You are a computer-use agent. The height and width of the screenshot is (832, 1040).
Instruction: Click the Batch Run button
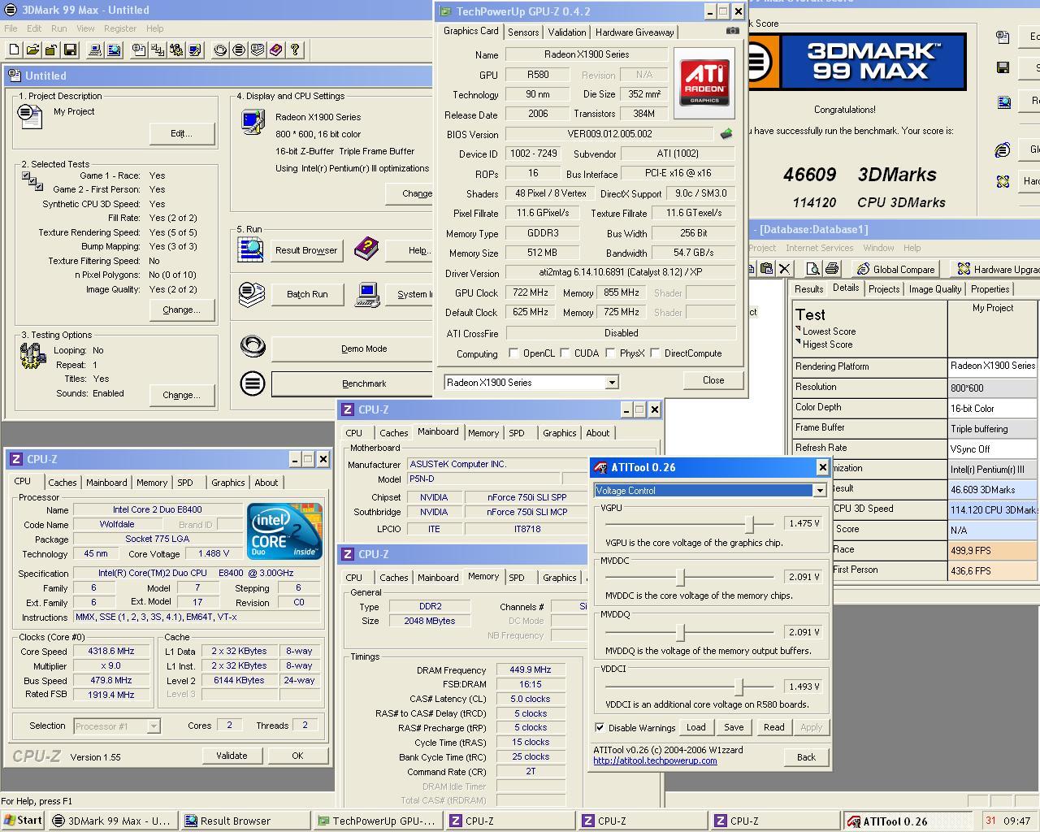pos(307,294)
